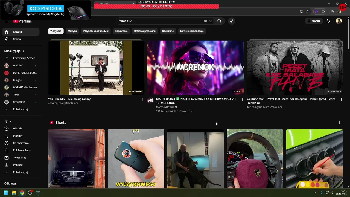The height and width of the screenshot is (197, 350).
Task: Select the Obejrzane filter chip
Action: click(x=168, y=31)
